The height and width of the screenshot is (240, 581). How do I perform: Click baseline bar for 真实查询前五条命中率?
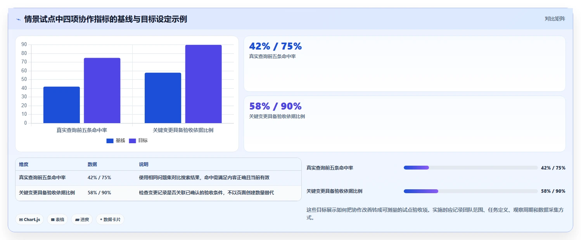pos(61,105)
